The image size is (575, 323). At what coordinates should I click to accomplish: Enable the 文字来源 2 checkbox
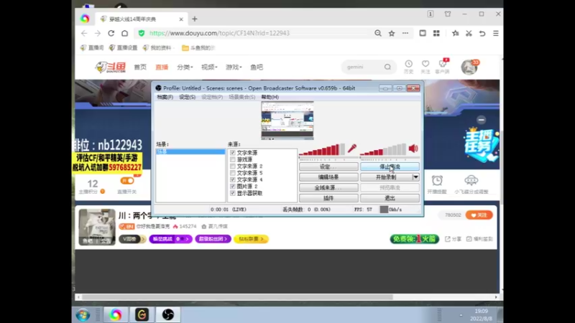pos(233,167)
